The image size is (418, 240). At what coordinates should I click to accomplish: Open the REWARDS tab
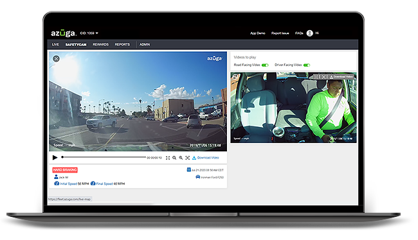(100, 44)
